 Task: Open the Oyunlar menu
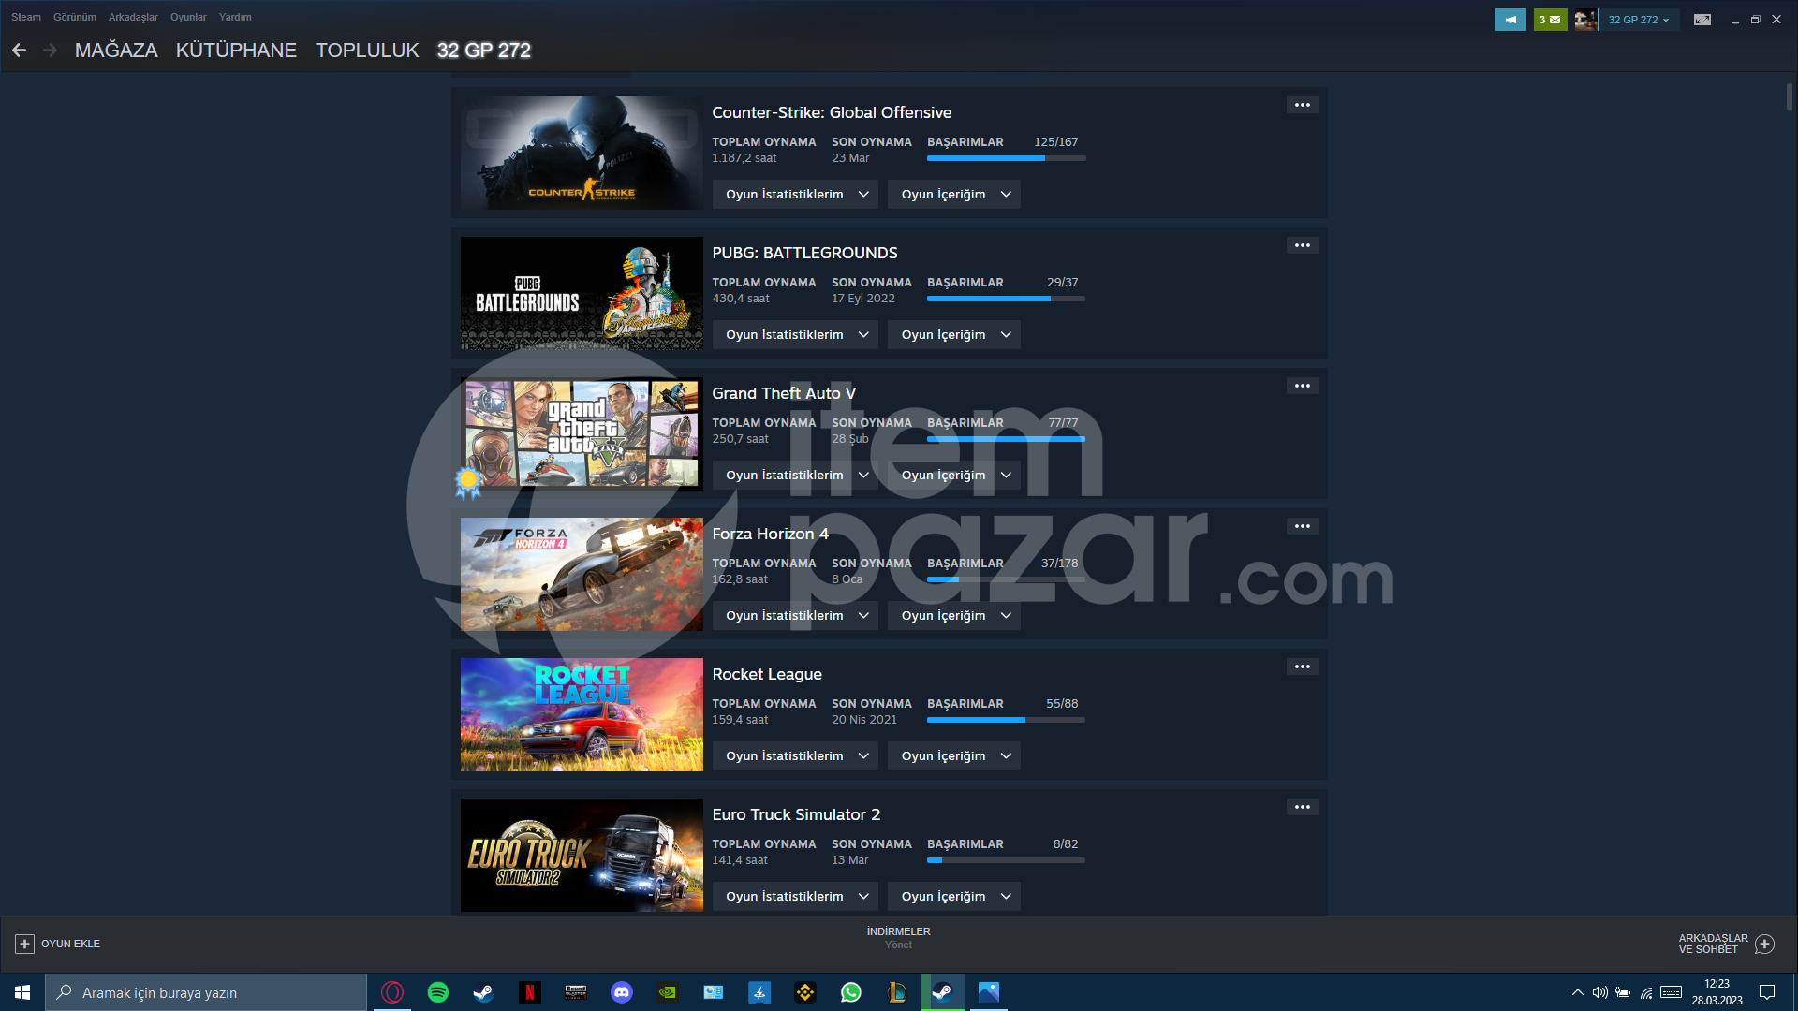pyautogui.click(x=188, y=17)
